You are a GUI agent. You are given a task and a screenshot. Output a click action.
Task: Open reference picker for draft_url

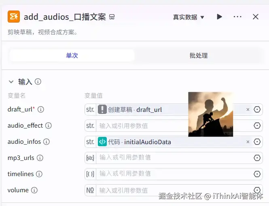coord(257,109)
